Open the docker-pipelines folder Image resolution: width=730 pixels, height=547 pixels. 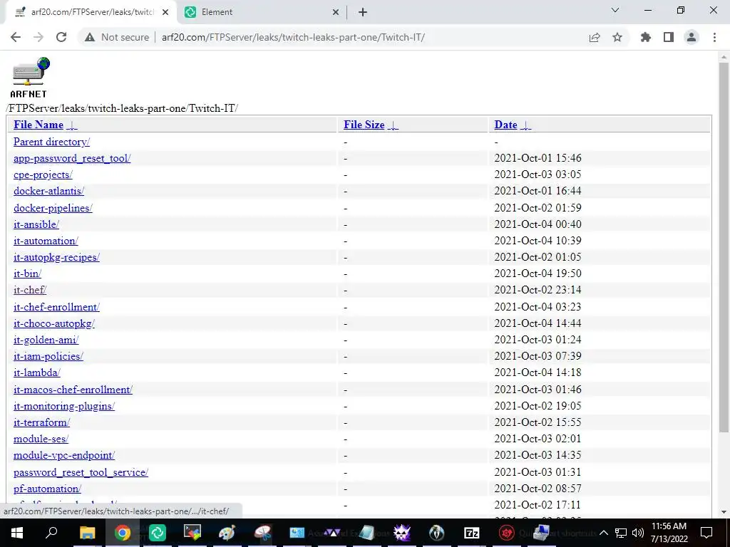(x=53, y=208)
